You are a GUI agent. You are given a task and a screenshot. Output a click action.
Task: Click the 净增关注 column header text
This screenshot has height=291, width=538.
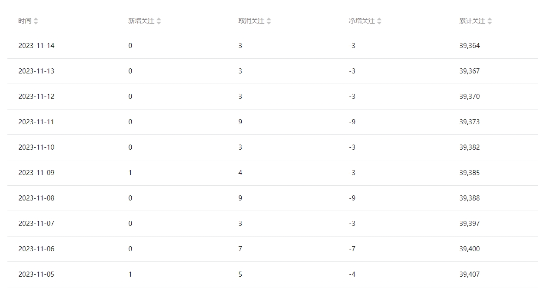(x=361, y=21)
